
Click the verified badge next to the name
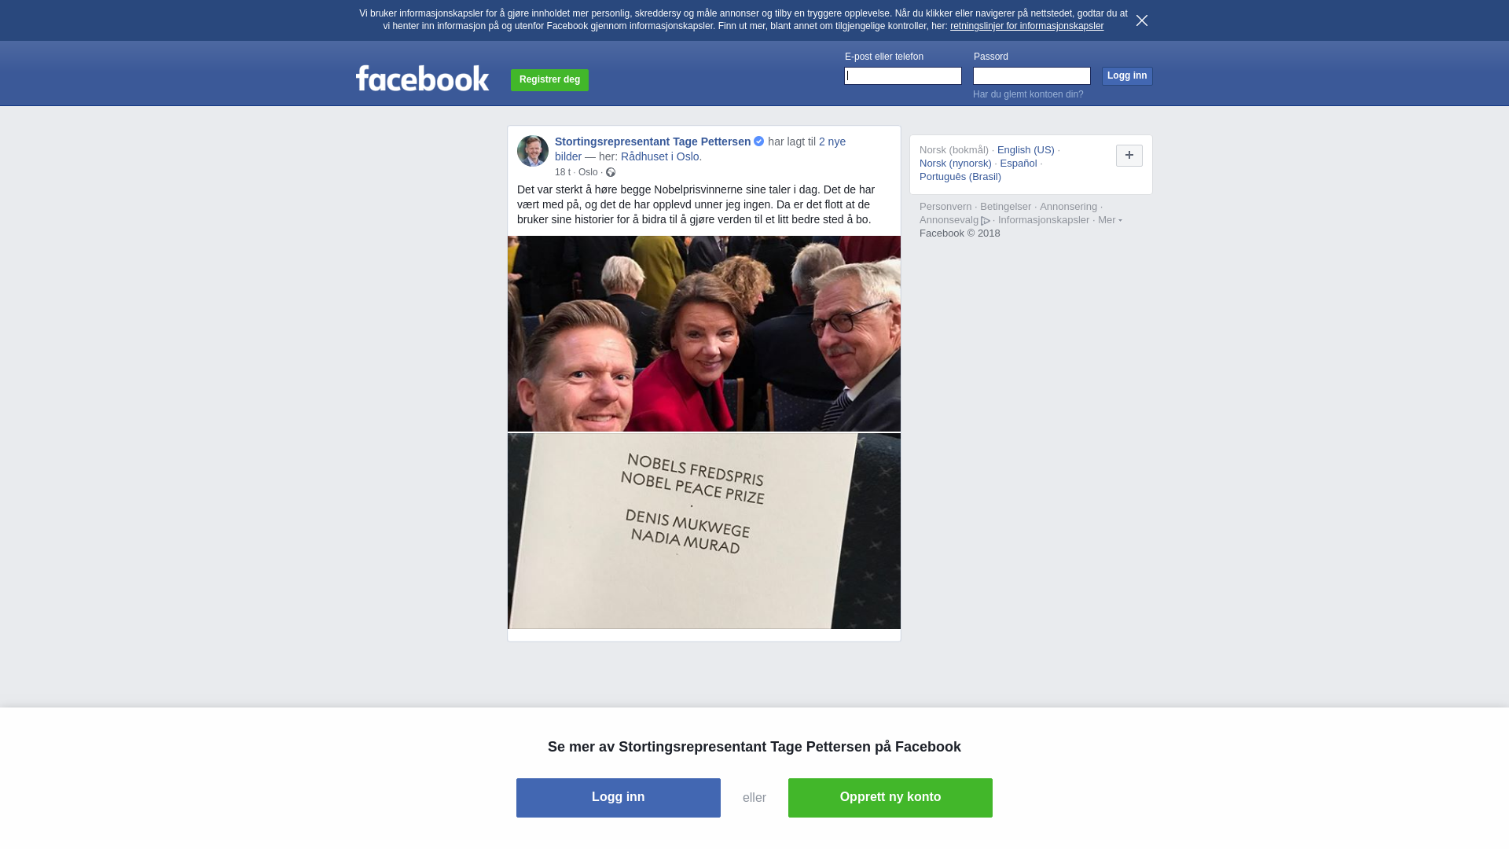(x=759, y=141)
